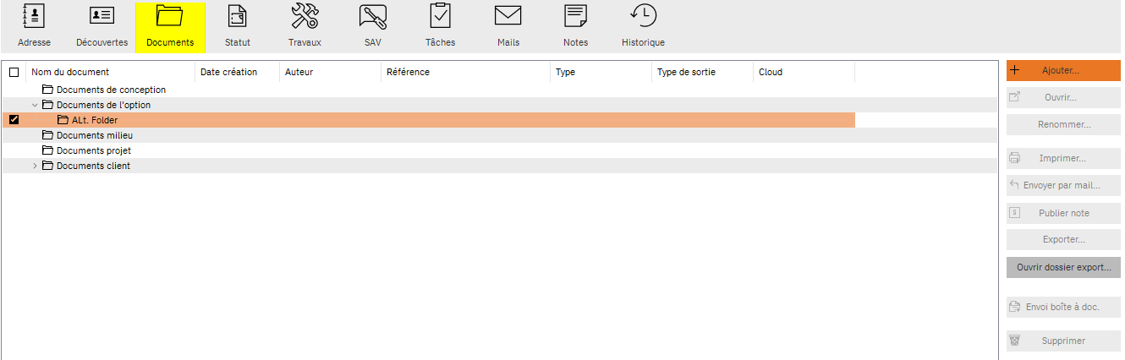Viewport: 1125px width, 360px height.
Task: Click folder icon of Documents client
Action: click(x=47, y=166)
